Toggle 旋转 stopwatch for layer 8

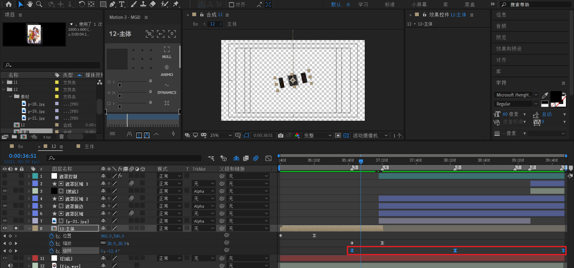[x=51, y=251]
